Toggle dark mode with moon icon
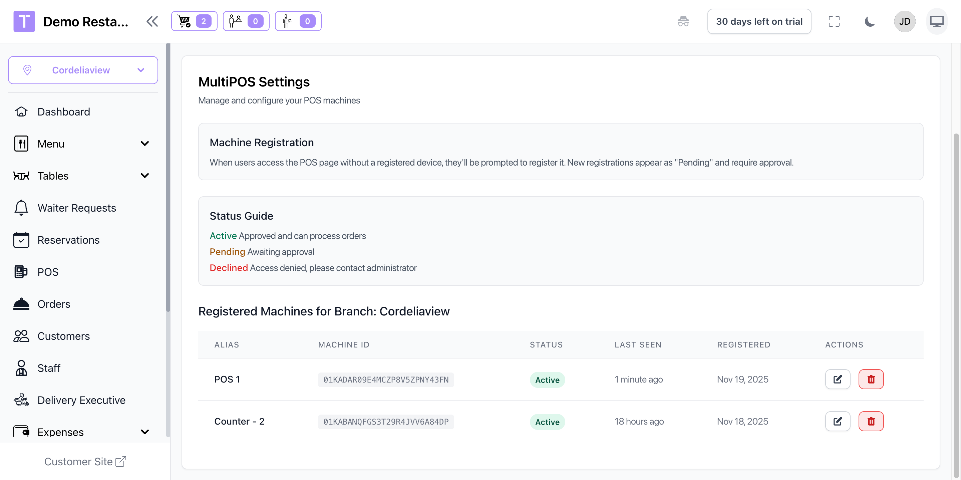The image size is (961, 480). pyautogui.click(x=869, y=21)
